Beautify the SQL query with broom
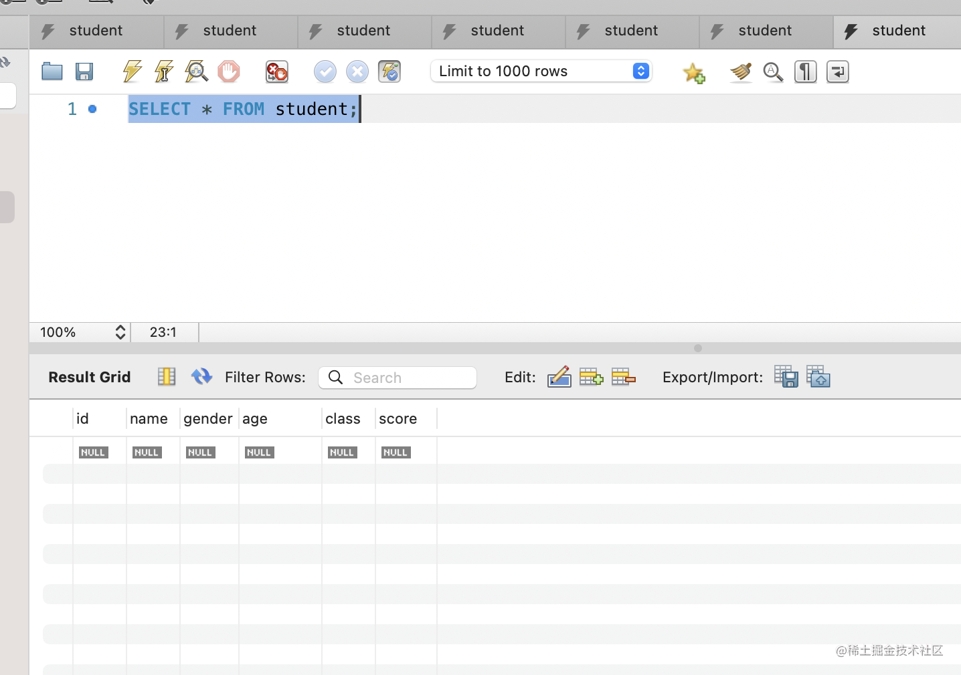Screen dimensions: 961x675 pyautogui.click(x=741, y=72)
